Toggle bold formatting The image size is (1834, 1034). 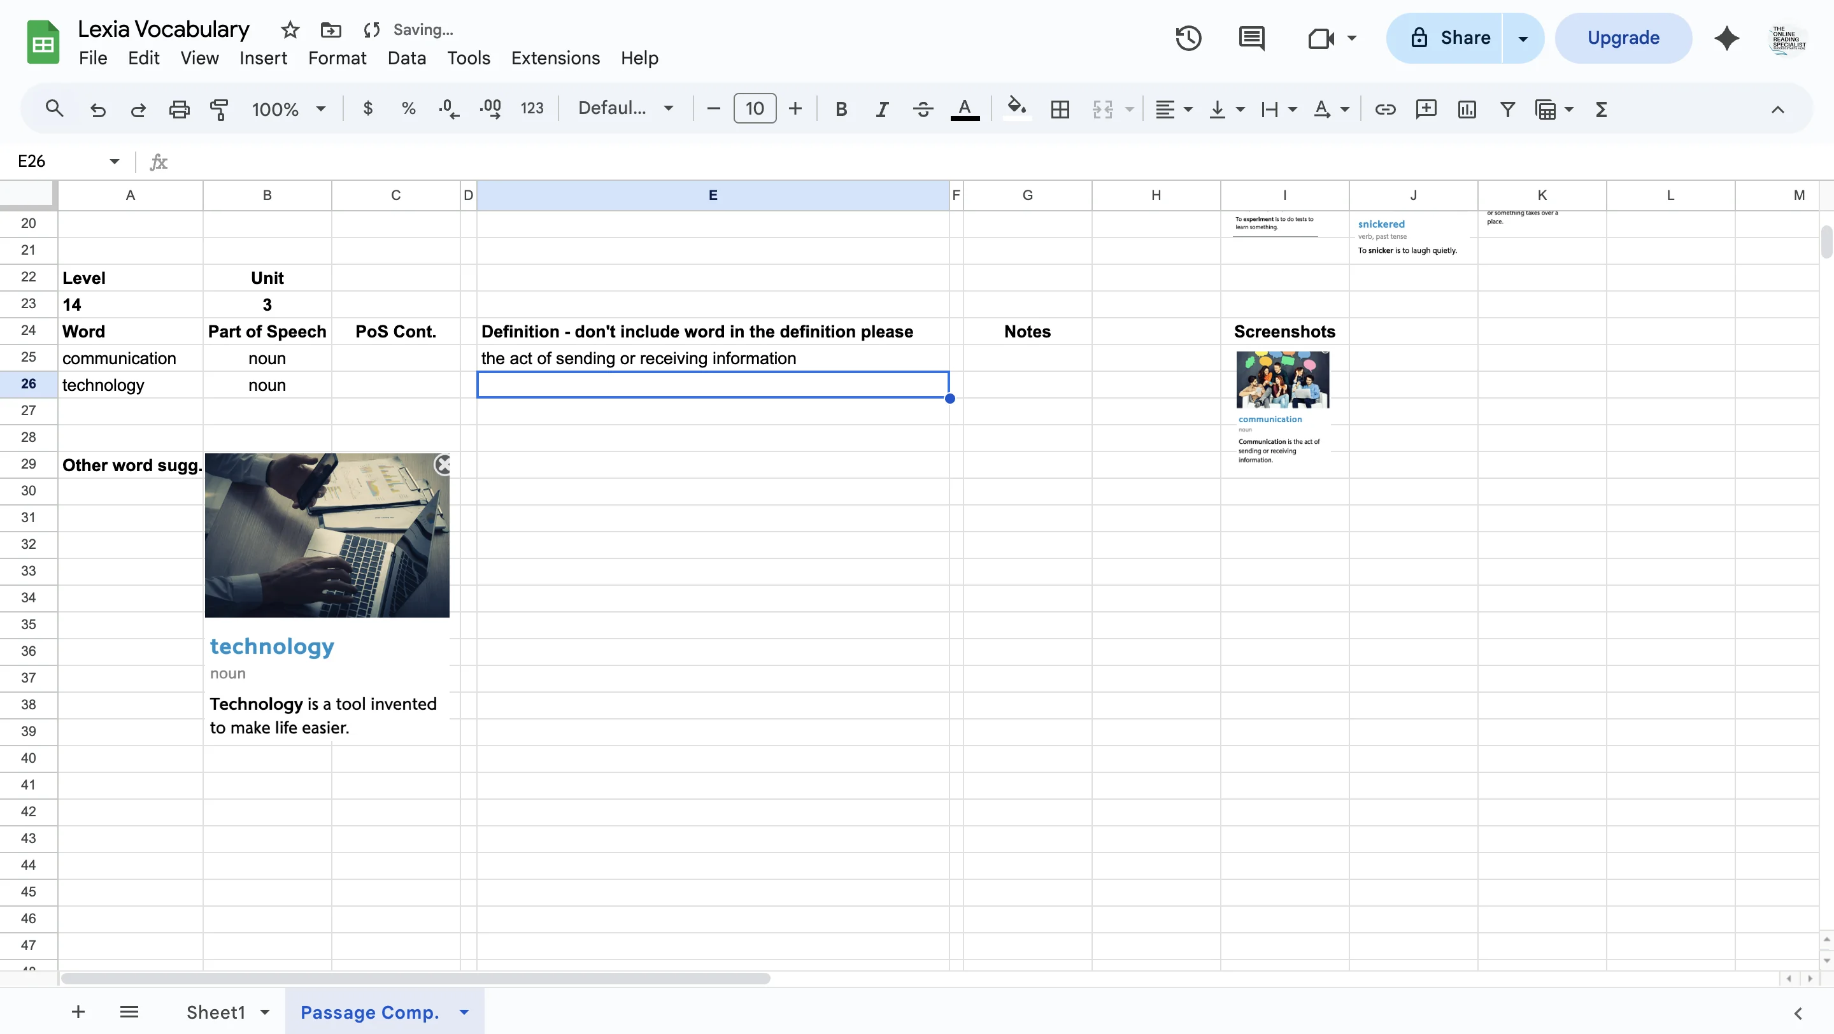coord(841,108)
